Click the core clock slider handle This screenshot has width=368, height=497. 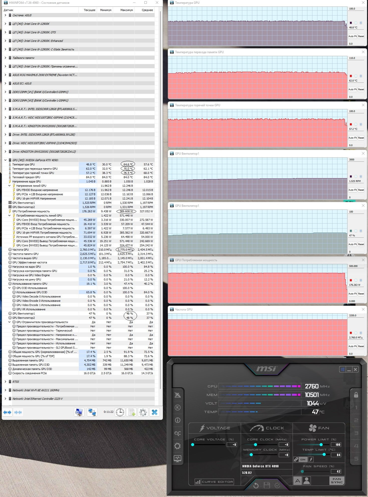click(256, 445)
